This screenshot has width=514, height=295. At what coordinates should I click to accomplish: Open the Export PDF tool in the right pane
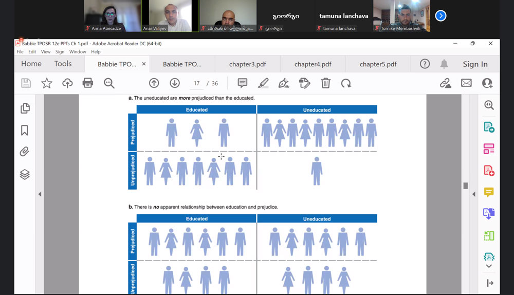pos(488,127)
